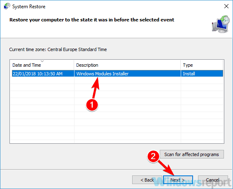
Task: Click the Current time zone label
Action: tap(58, 49)
